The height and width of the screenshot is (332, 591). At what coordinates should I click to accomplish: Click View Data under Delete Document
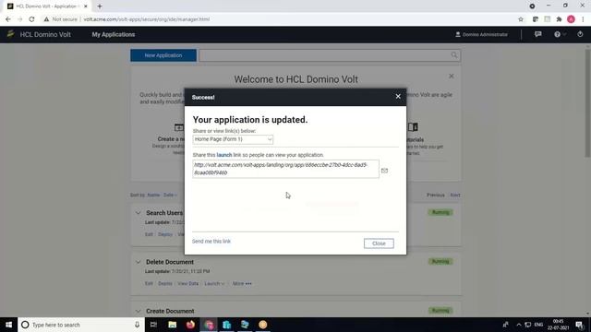pyautogui.click(x=187, y=283)
